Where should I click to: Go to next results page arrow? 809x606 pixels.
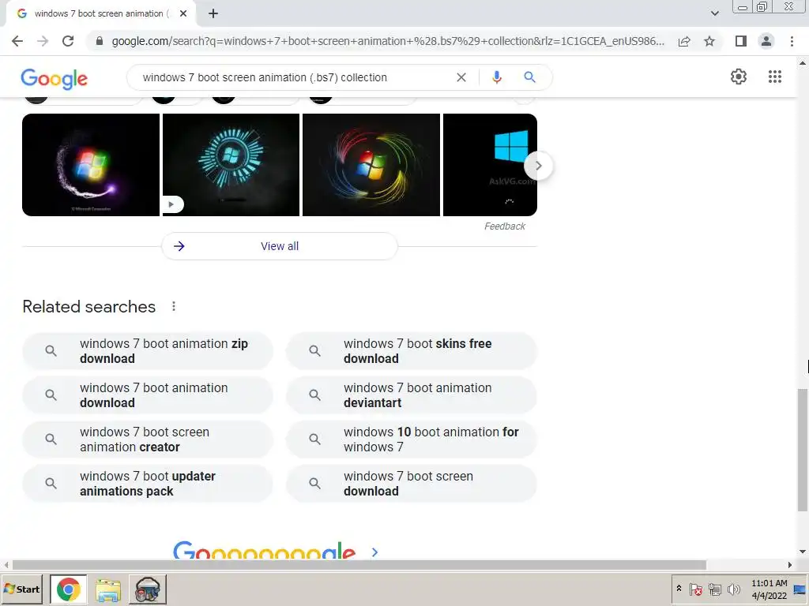point(374,552)
